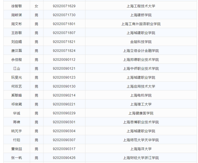The height and width of the screenshot is (163, 198).
Task: Click 上海城建职业学院 in row 92020090304
Action: [141, 131]
